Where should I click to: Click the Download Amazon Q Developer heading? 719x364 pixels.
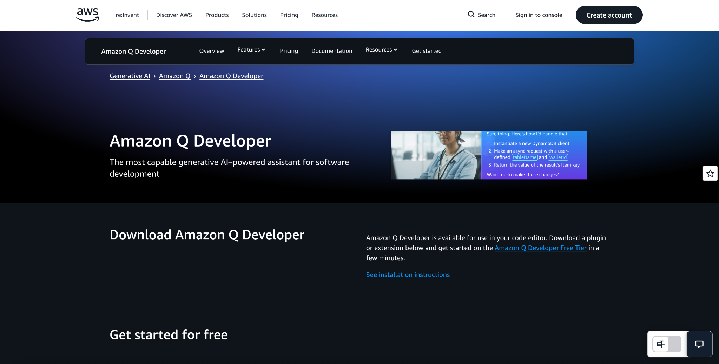click(207, 235)
